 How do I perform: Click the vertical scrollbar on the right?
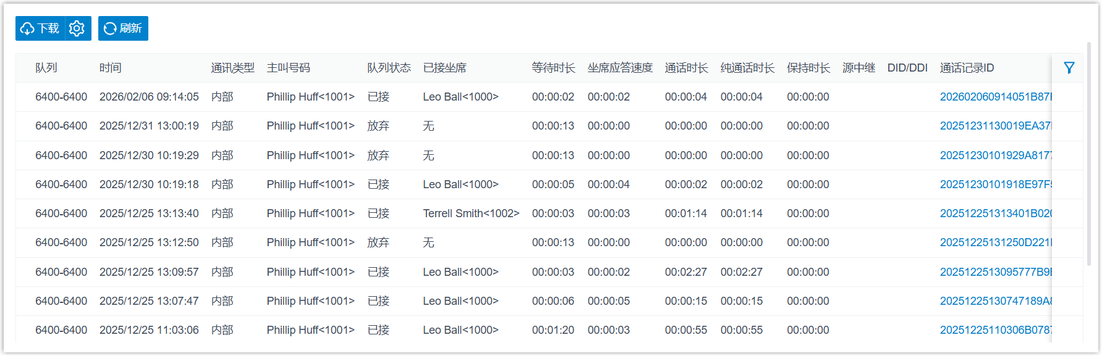1088,154
